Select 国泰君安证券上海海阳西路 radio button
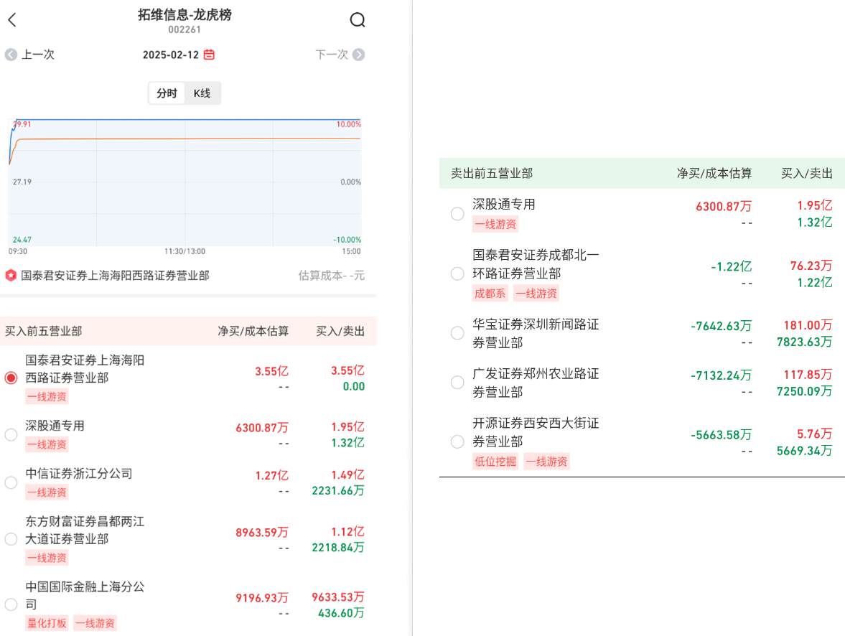 tap(11, 378)
